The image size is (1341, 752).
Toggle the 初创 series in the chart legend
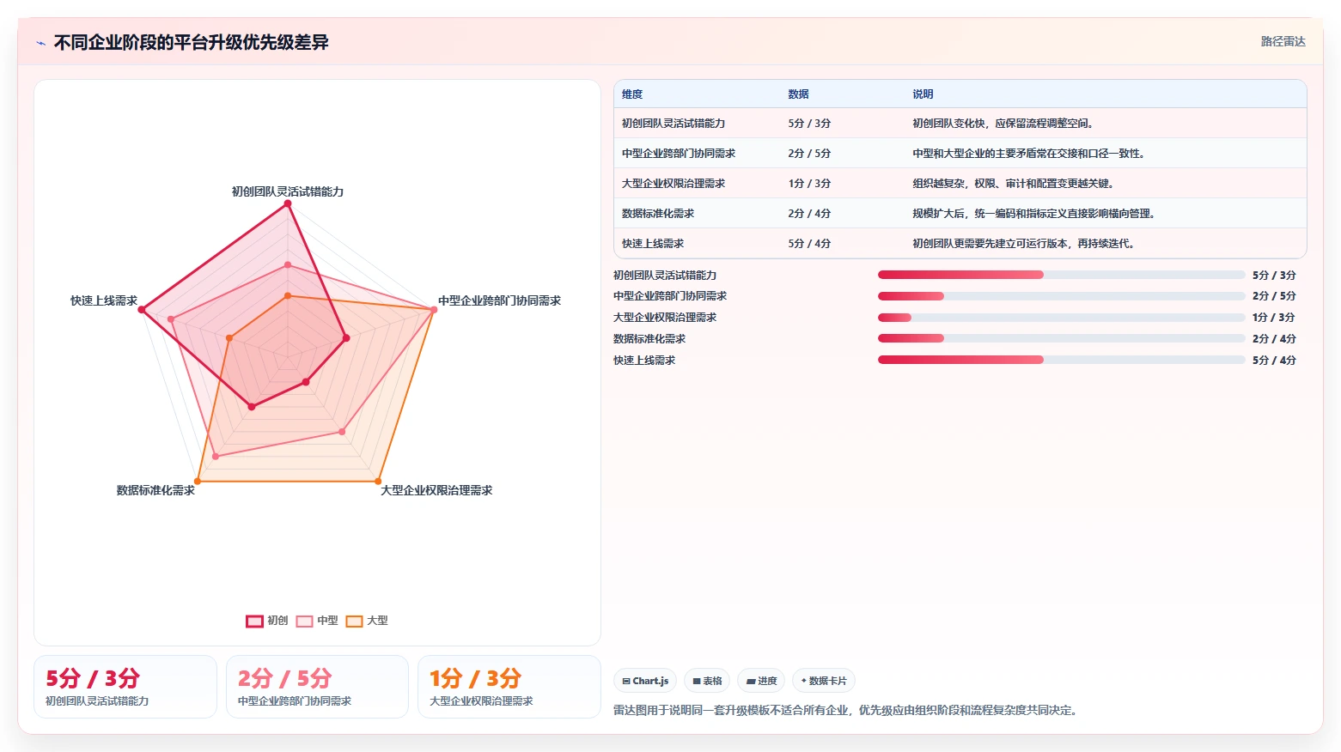pos(267,621)
